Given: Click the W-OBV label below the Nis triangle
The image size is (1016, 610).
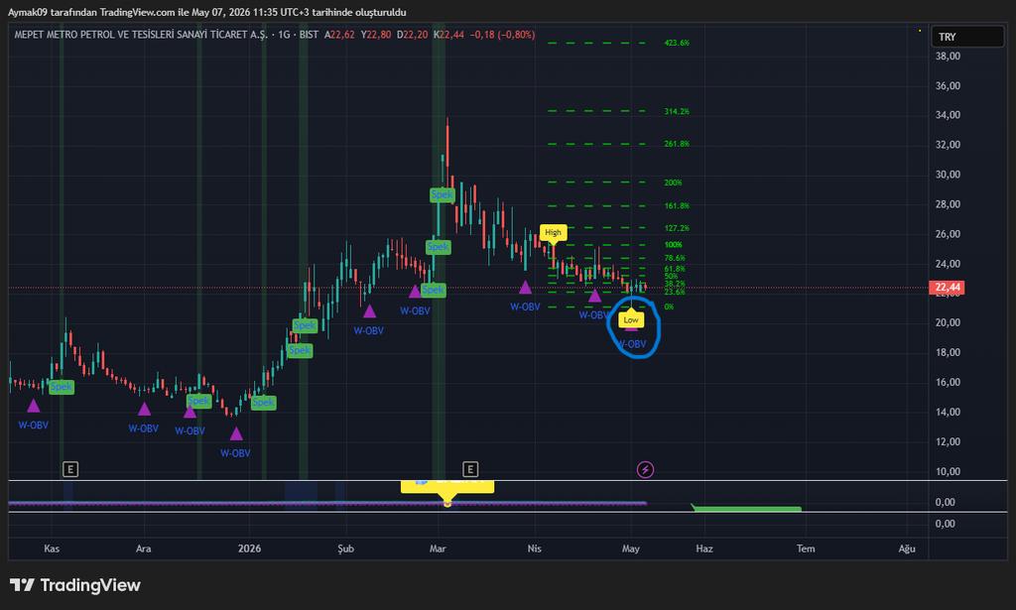Looking at the screenshot, I should [x=525, y=306].
